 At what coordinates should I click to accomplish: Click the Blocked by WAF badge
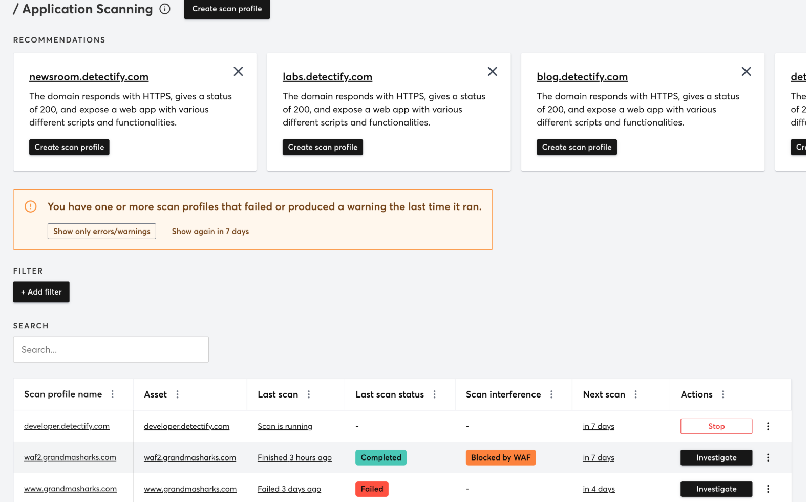(x=501, y=457)
